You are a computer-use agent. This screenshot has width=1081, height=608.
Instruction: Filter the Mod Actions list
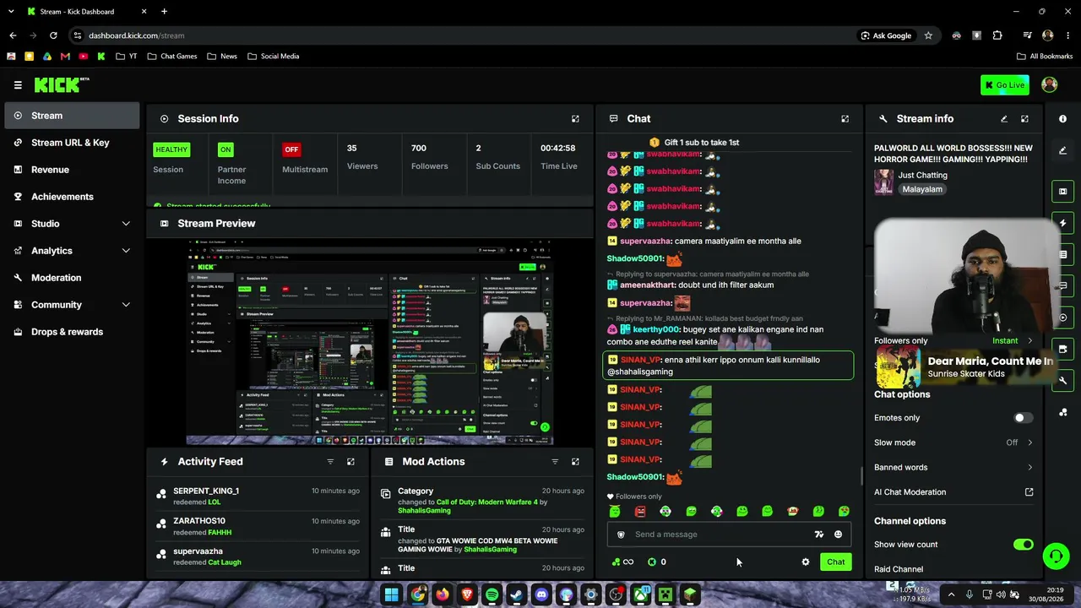tap(555, 462)
